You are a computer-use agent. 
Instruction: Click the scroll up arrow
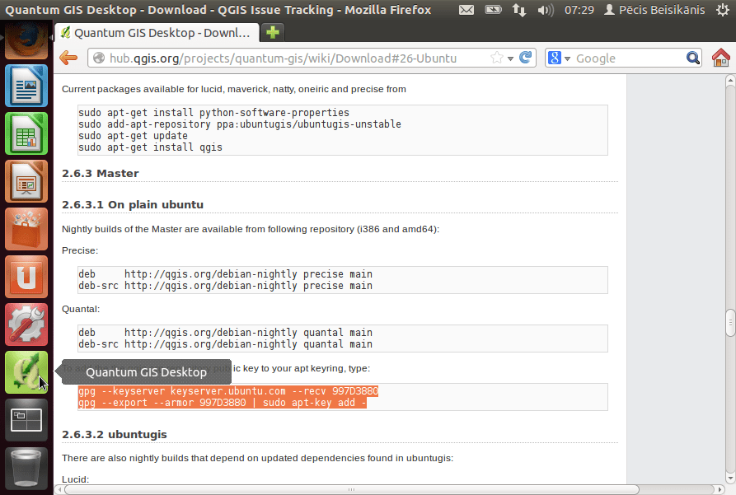pyautogui.click(x=730, y=81)
